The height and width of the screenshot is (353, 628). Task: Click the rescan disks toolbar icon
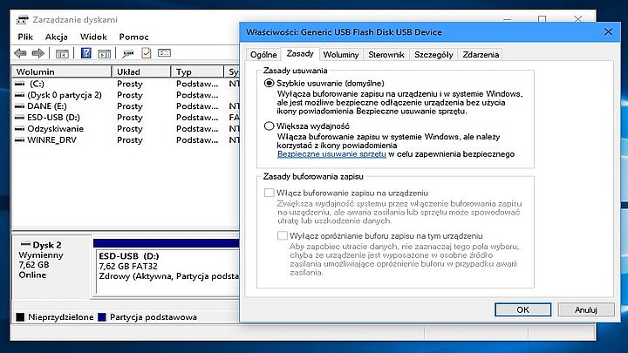tap(128, 53)
